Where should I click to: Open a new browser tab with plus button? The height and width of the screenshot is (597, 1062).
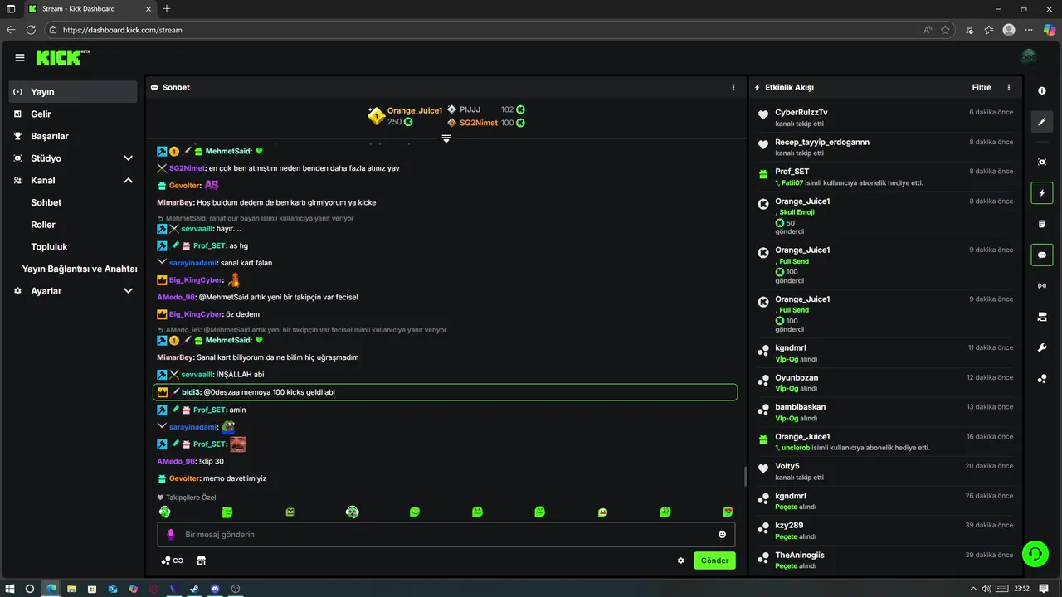point(167,8)
